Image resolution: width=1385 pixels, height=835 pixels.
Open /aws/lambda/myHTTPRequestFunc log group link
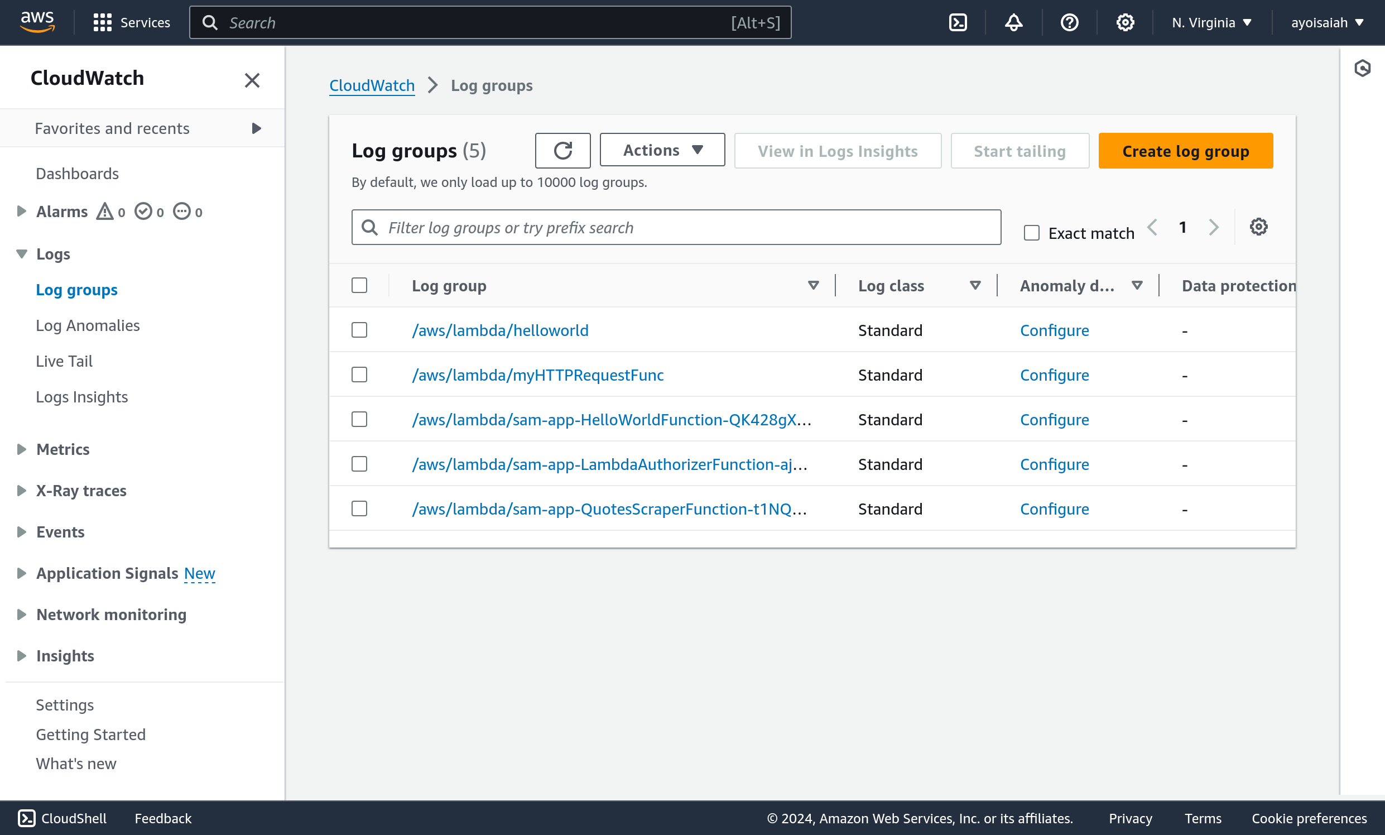point(537,375)
